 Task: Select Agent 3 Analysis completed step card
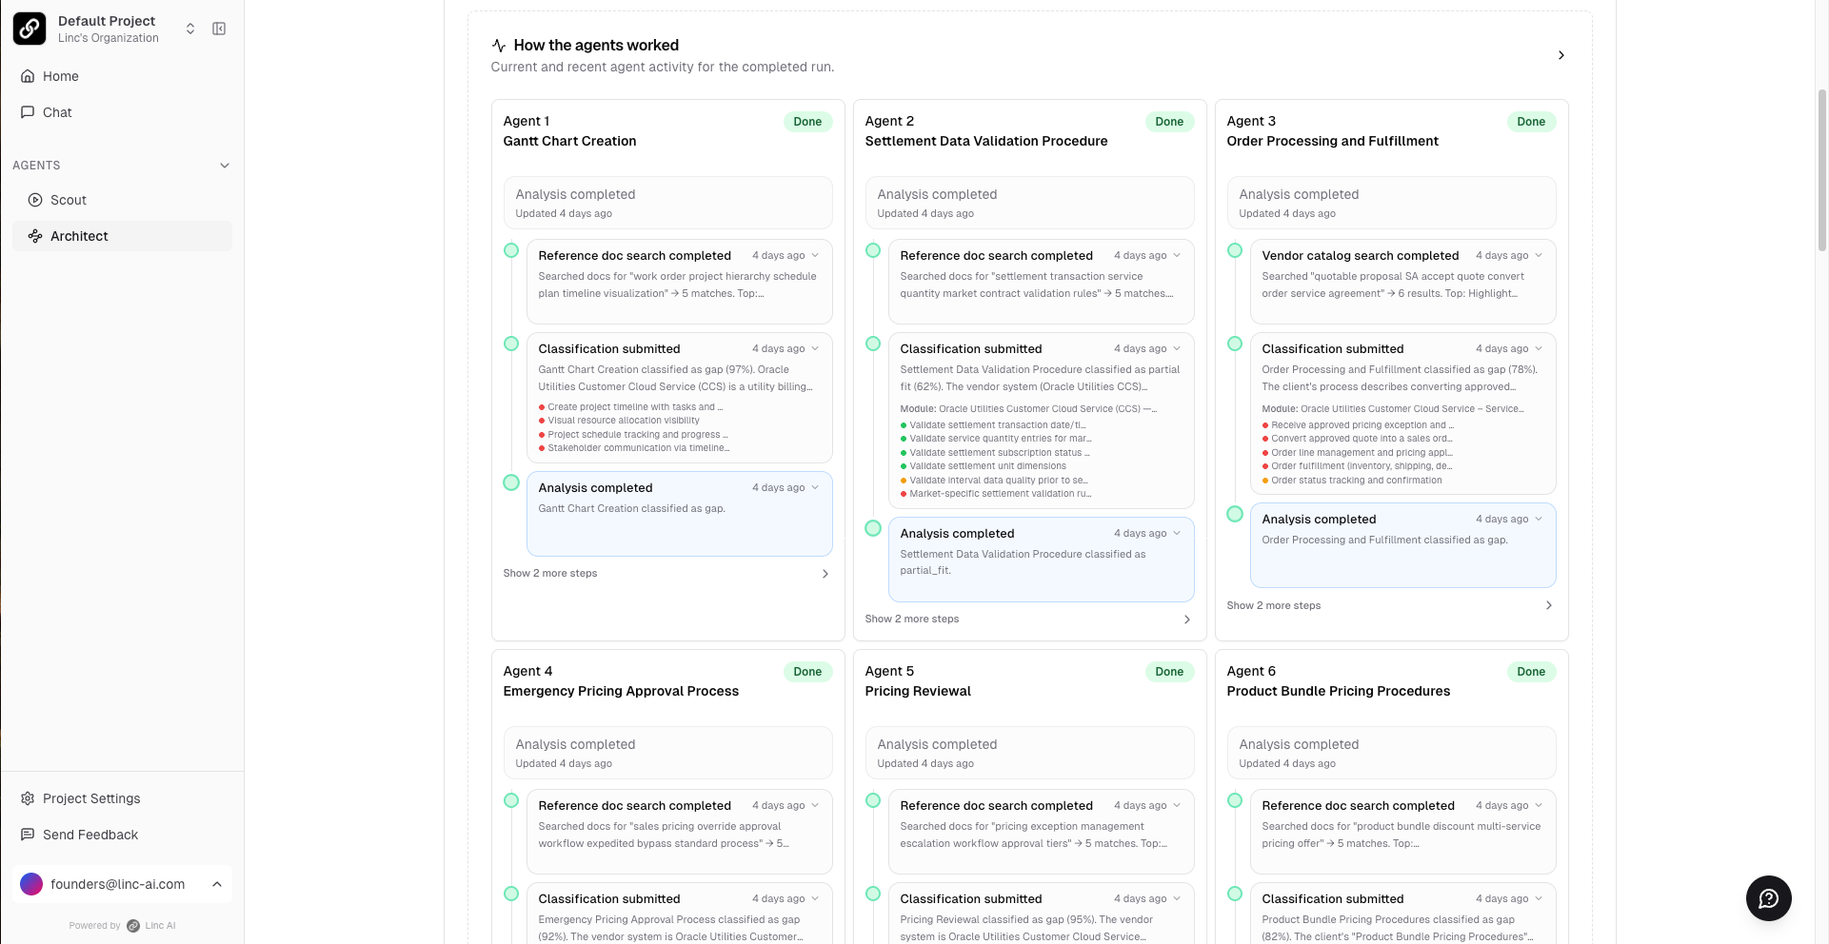tap(1402, 544)
